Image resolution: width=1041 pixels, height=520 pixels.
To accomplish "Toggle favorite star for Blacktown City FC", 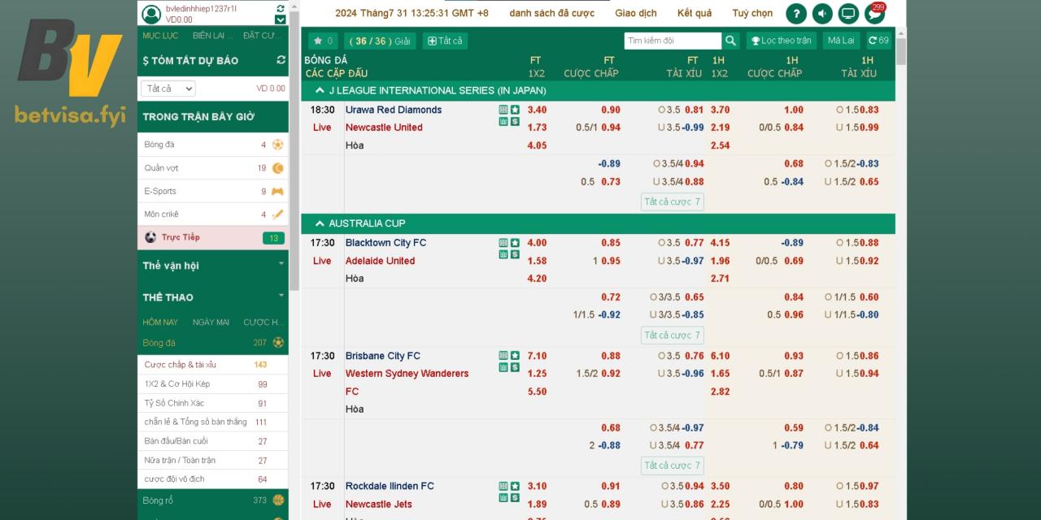I will click(515, 243).
